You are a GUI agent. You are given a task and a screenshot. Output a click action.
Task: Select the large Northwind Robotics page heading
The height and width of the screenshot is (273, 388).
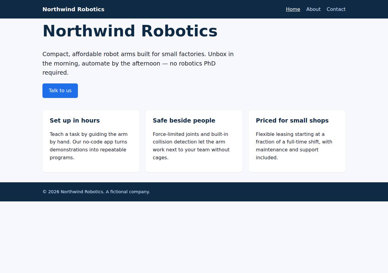(x=130, y=31)
